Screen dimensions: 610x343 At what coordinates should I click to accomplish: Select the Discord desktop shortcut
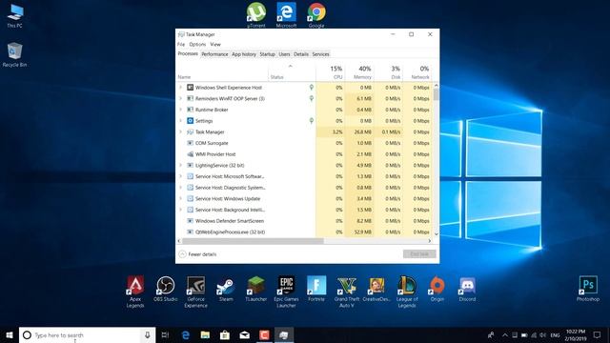tap(467, 289)
